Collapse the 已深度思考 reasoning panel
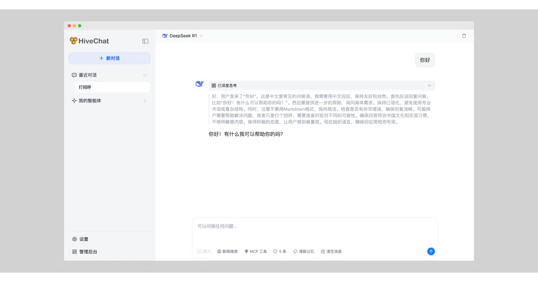Viewport: 538px width, 282px height. pos(429,85)
